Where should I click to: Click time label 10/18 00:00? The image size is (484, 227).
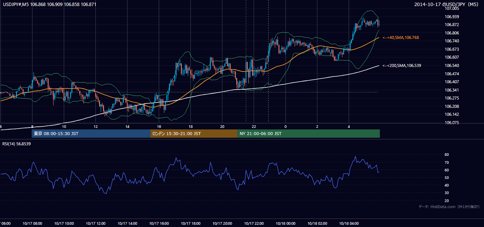click(x=286, y=224)
